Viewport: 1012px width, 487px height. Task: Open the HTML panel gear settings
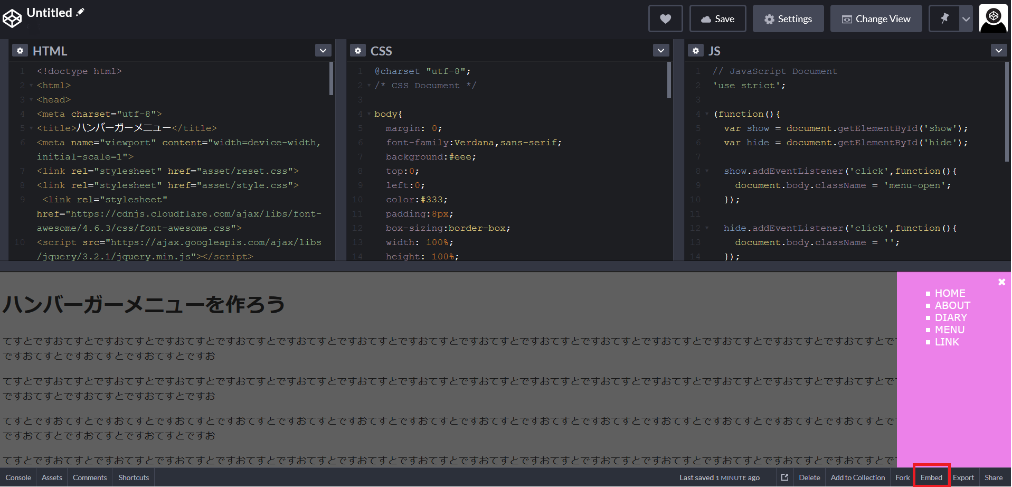20,51
